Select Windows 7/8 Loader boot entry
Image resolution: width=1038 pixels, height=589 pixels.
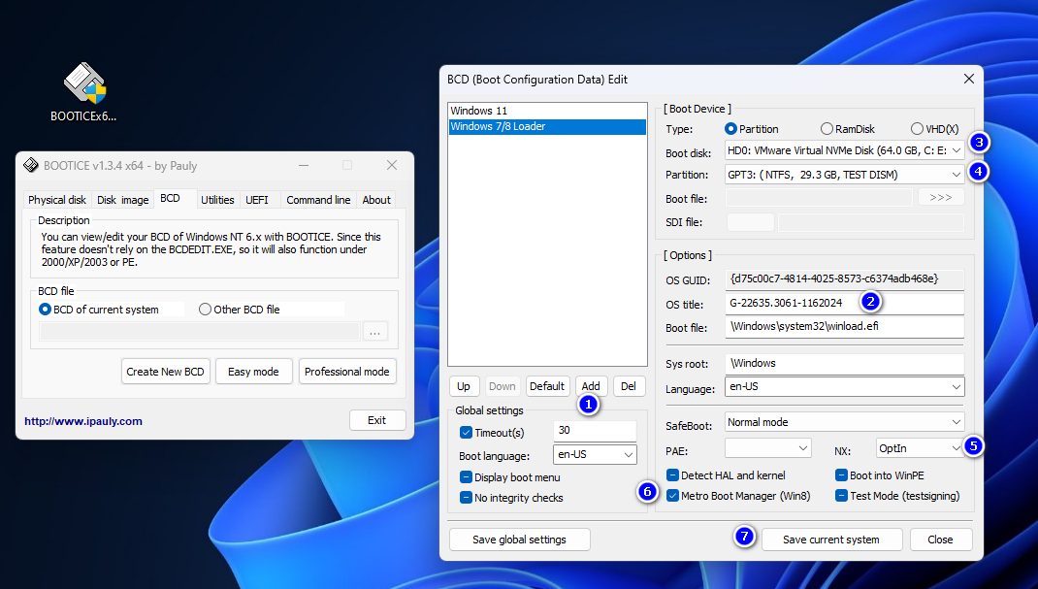(547, 126)
